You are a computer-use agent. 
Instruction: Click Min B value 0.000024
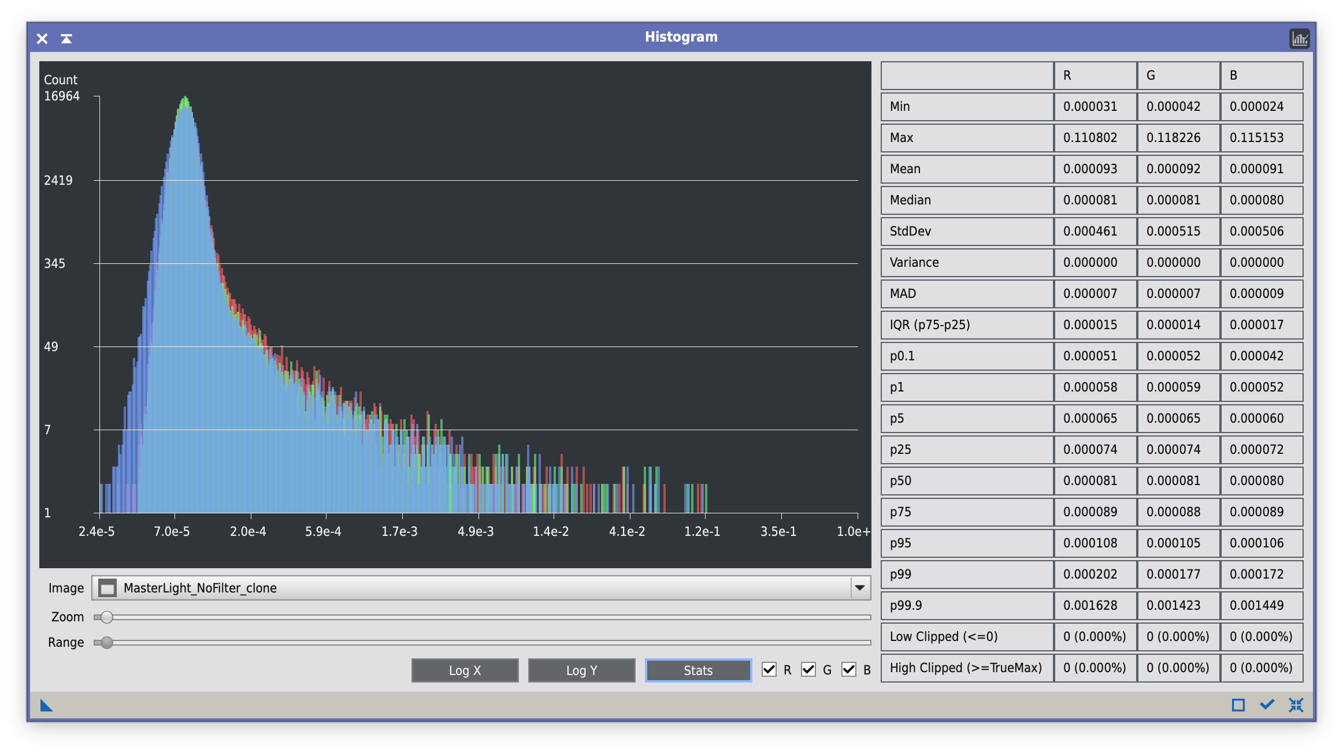(x=1262, y=107)
